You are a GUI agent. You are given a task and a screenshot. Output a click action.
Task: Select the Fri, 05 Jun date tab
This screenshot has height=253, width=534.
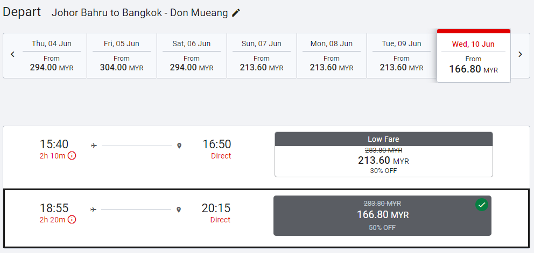pyautogui.click(x=122, y=55)
